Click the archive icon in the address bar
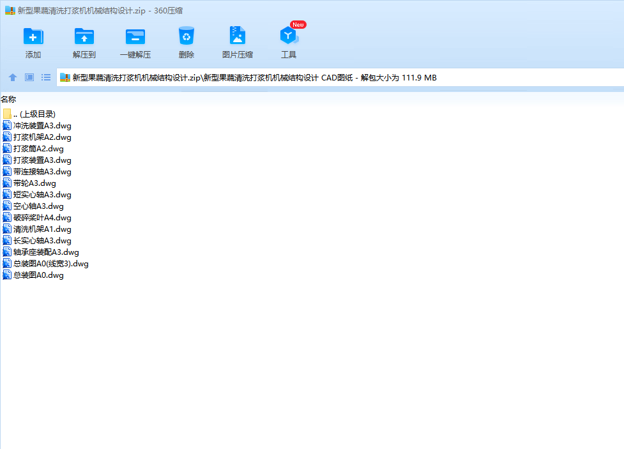 [65, 77]
